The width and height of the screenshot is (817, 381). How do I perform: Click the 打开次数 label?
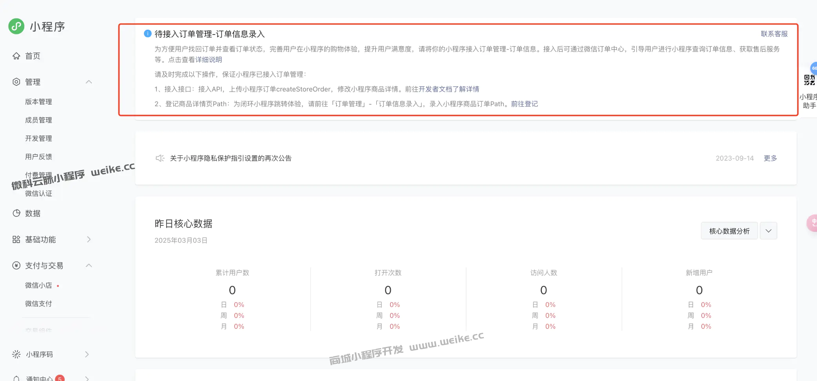tap(388, 273)
